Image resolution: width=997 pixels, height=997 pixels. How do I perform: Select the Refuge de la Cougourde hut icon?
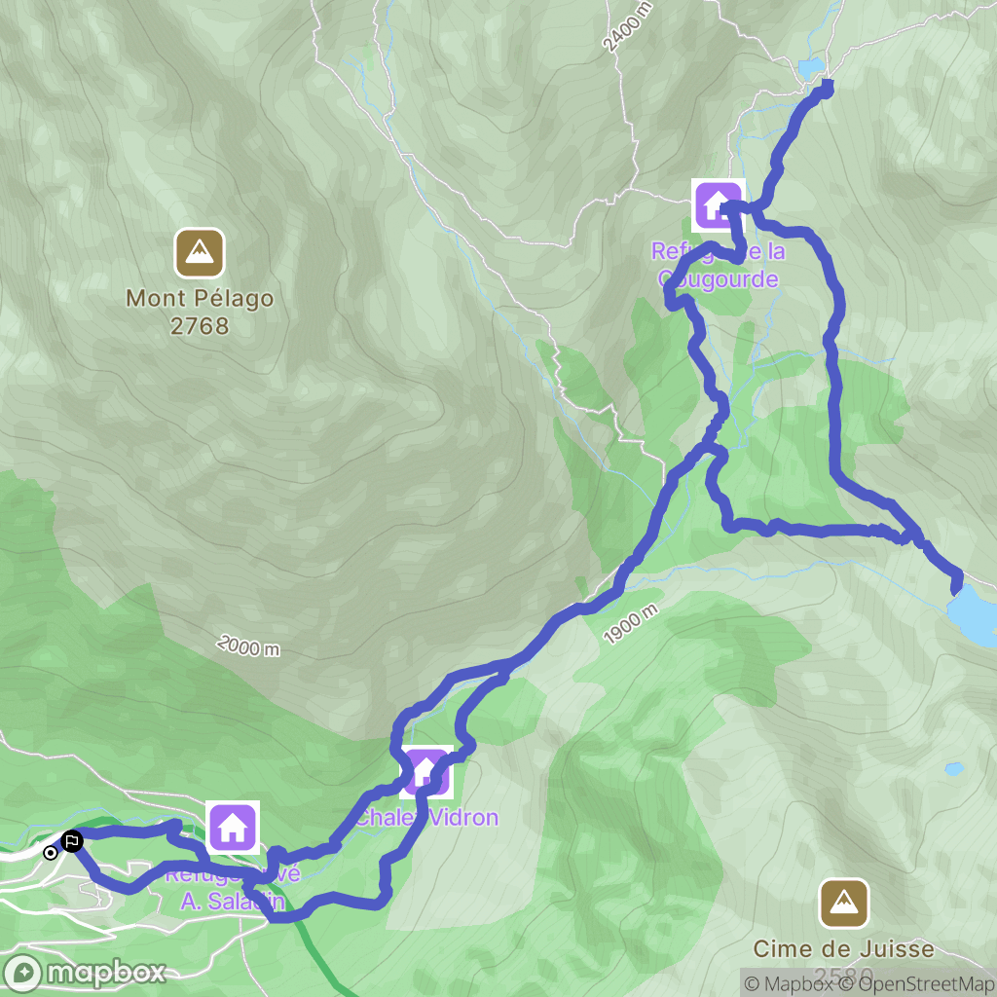(x=718, y=205)
